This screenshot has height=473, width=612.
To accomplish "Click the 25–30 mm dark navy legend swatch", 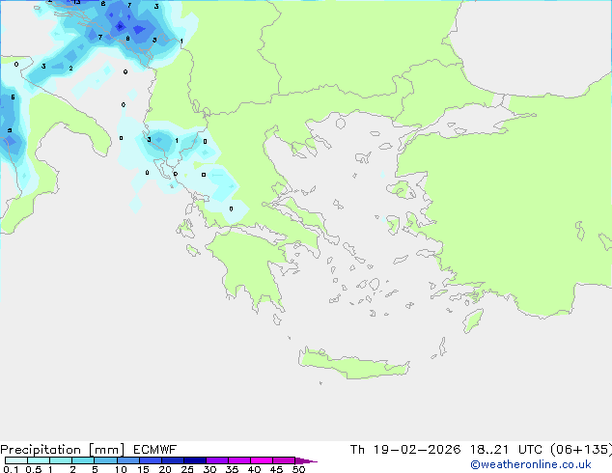I will (x=195, y=460).
